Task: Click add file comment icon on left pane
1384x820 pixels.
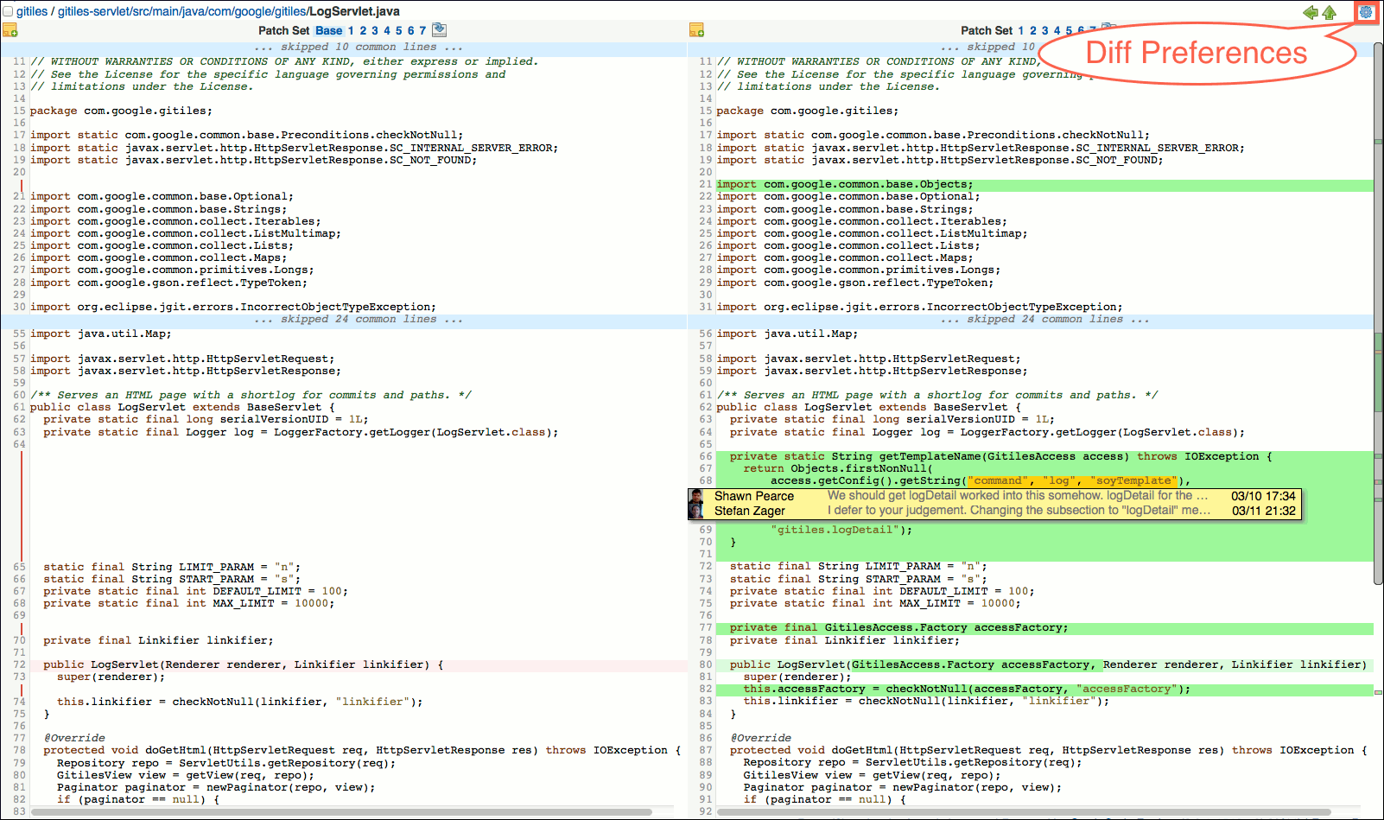Action: coord(10,30)
